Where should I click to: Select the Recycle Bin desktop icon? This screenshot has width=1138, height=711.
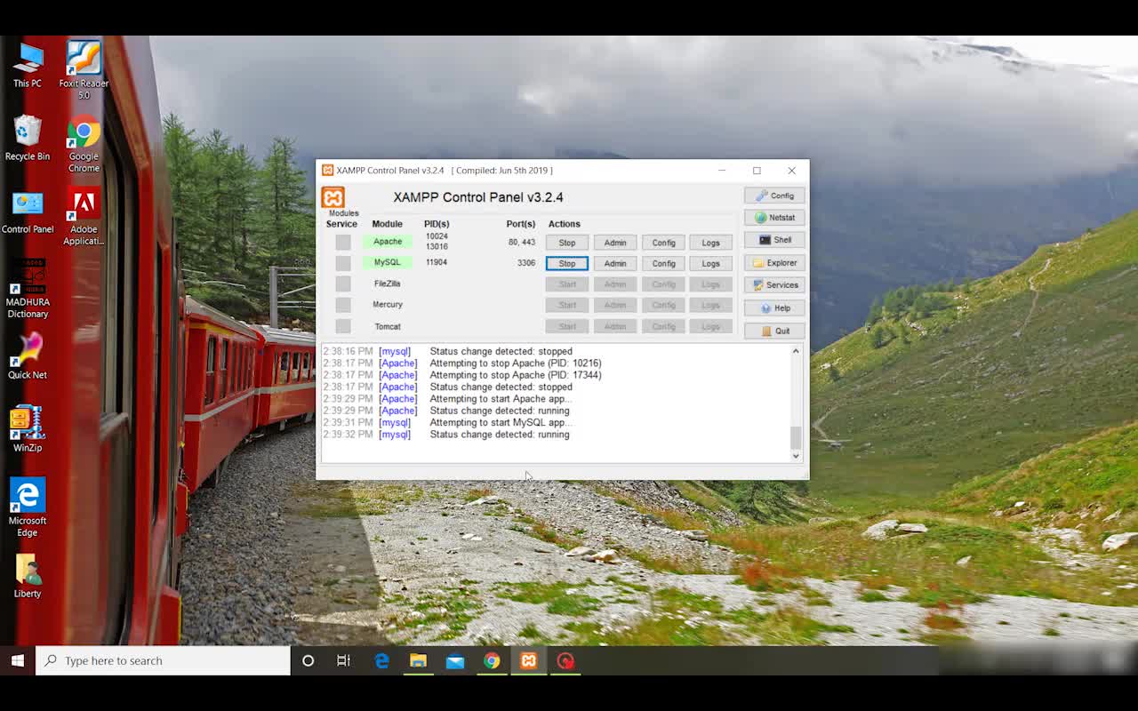[x=28, y=138]
